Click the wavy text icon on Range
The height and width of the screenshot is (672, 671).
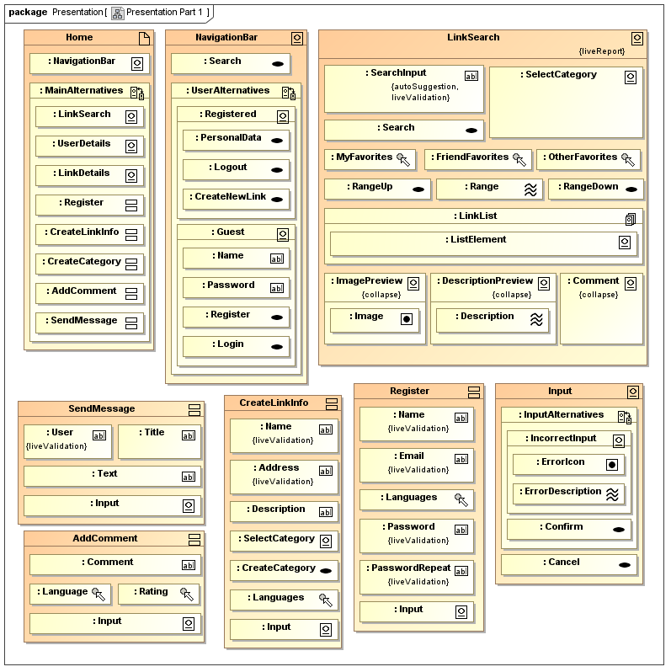coord(530,189)
